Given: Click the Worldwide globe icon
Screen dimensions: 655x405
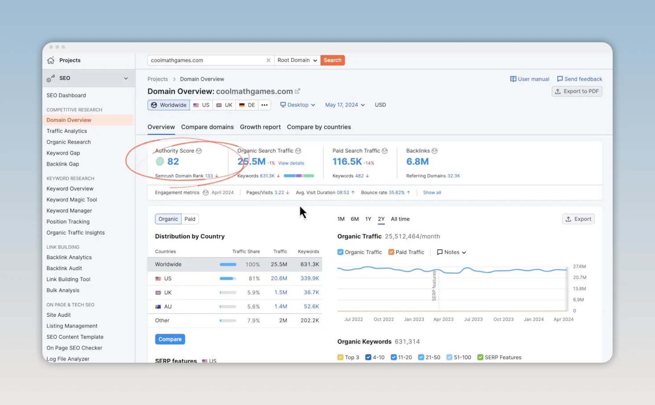Looking at the screenshot, I should pos(154,105).
